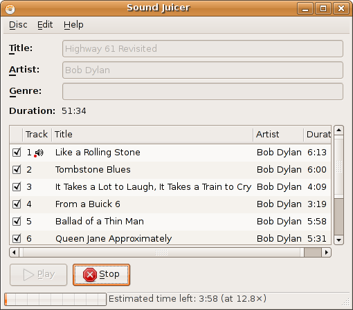The width and height of the screenshot is (353, 310).
Task: Uncheck track 2 Tombstone Blues checkbox
Action: tap(17, 170)
